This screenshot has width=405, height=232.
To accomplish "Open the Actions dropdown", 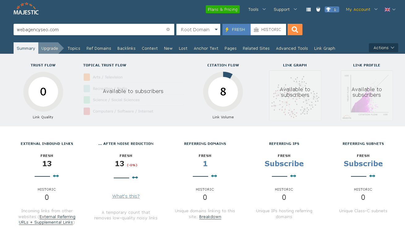I will tap(383, 48).
